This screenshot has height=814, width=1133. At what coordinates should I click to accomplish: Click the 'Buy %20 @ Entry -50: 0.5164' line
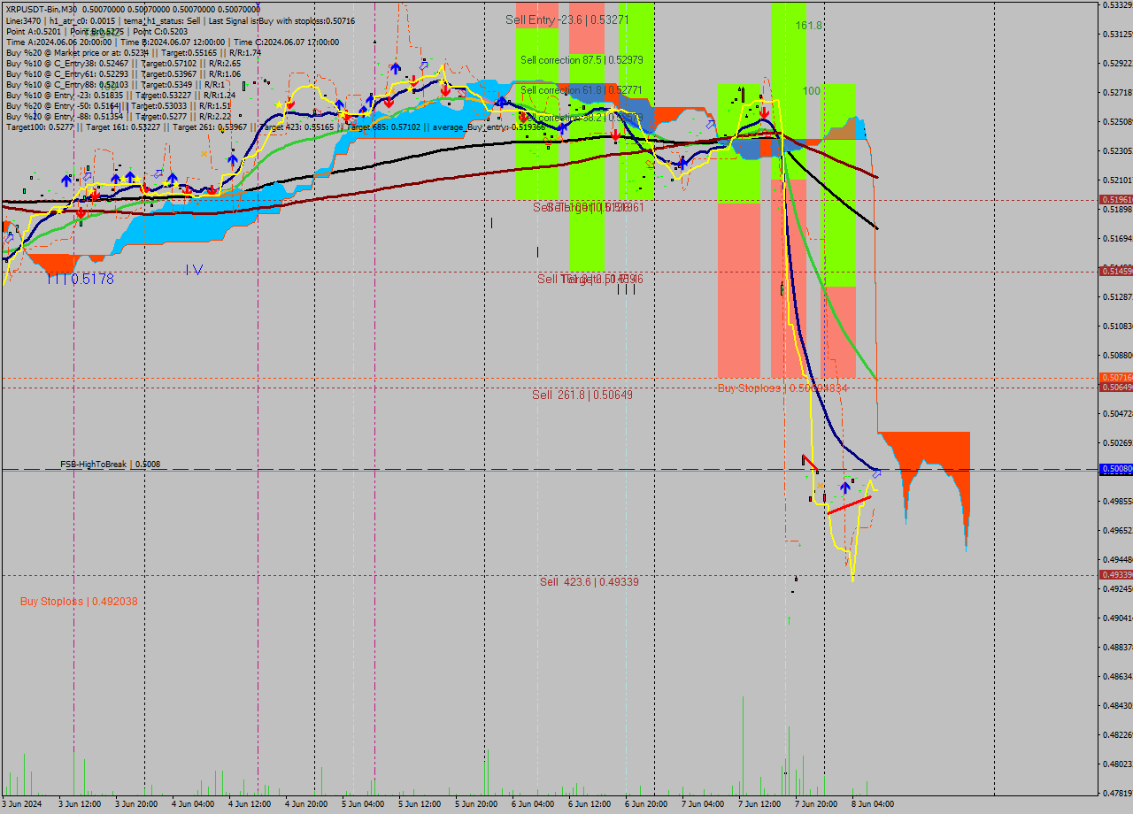[119, 105]
